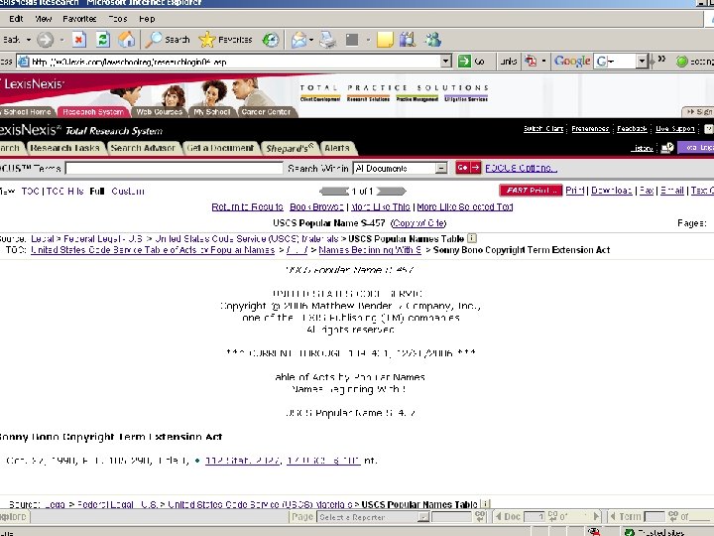Click the browser address bar URL field
714x536 pixels.
pyautogui.click(x=229, y=62)
